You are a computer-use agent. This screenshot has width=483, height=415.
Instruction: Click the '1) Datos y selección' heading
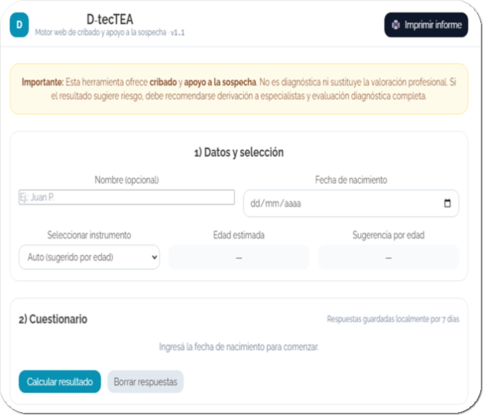click(239, 153)
